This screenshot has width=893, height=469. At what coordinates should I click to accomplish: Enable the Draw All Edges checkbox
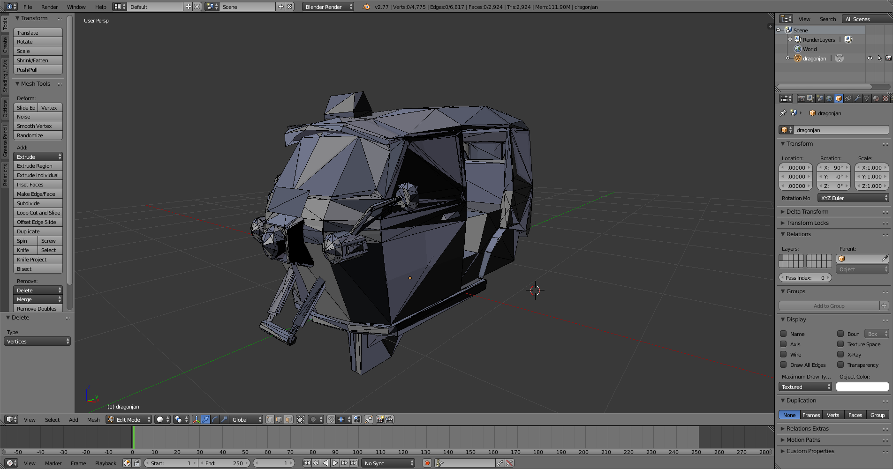783,365
